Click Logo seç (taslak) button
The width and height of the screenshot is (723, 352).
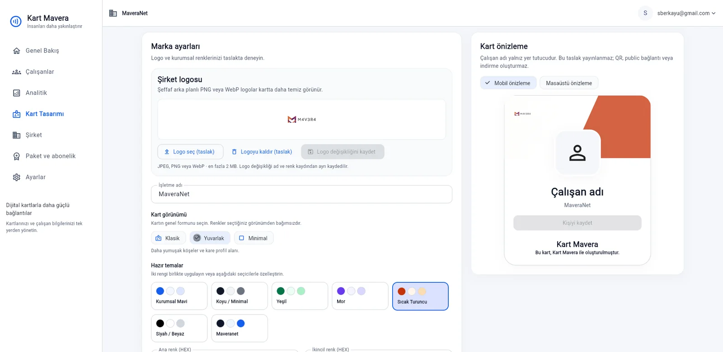click(190, 152)
